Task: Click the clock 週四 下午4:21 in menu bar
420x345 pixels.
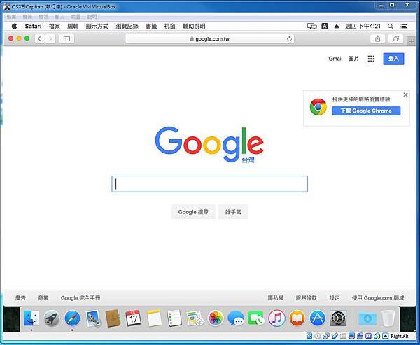Action: tap(363, 27)
